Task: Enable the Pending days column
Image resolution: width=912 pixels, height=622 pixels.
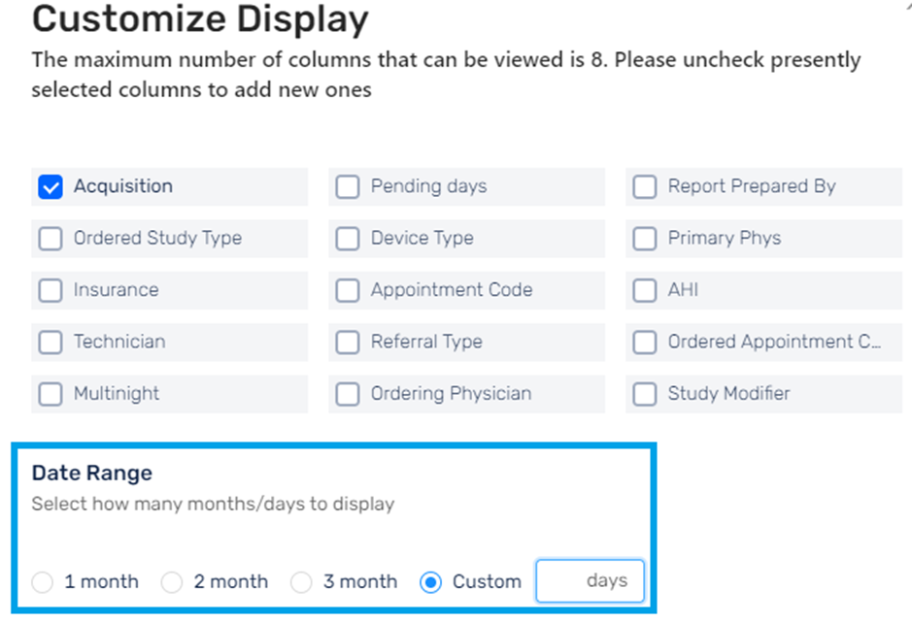Action: click(348, 187)
